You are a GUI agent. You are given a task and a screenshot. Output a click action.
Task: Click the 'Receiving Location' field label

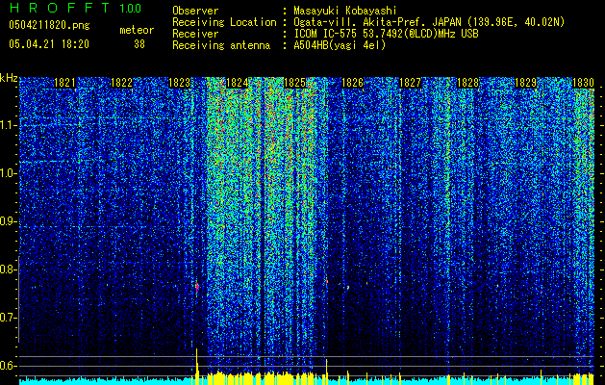click(x=224, y=22)
